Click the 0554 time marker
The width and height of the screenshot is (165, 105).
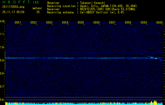point(65,23)
